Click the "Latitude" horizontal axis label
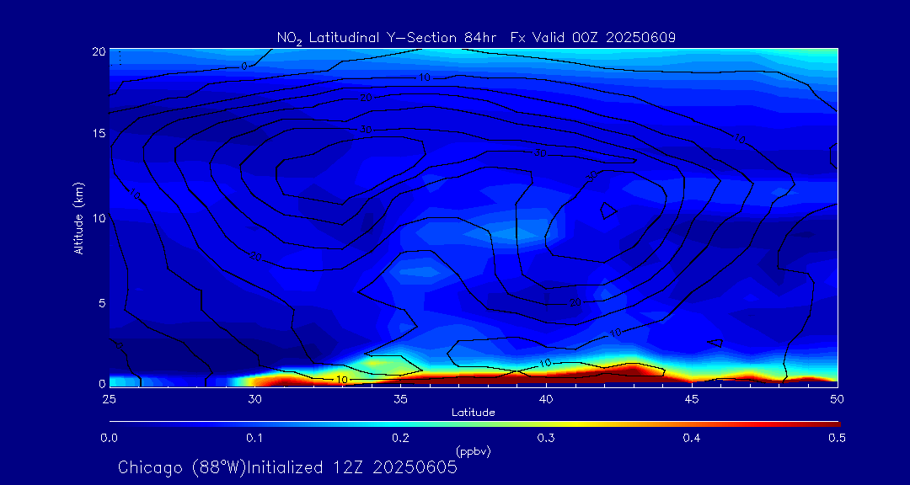 coord(474,413)
